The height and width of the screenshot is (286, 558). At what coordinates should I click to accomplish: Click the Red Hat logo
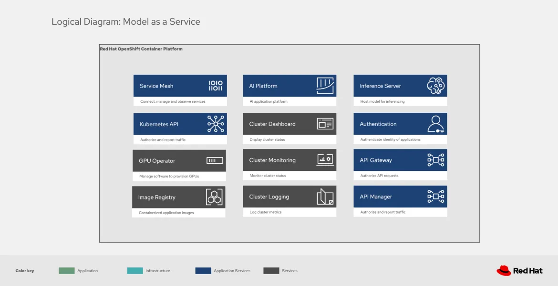[519, 271]
